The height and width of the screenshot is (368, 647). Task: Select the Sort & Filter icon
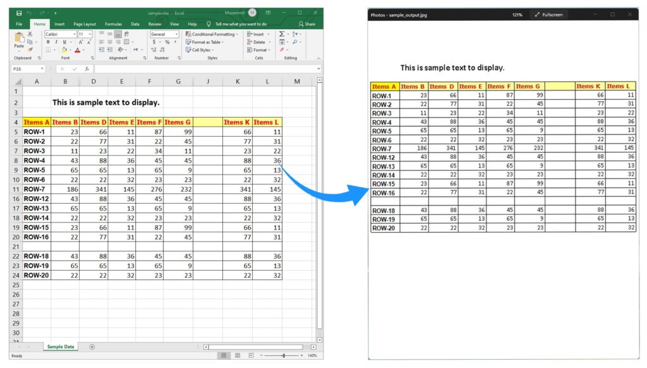[296, 34]
